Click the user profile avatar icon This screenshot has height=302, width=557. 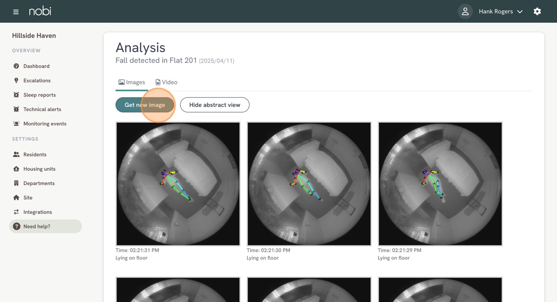tap(465, 11)
